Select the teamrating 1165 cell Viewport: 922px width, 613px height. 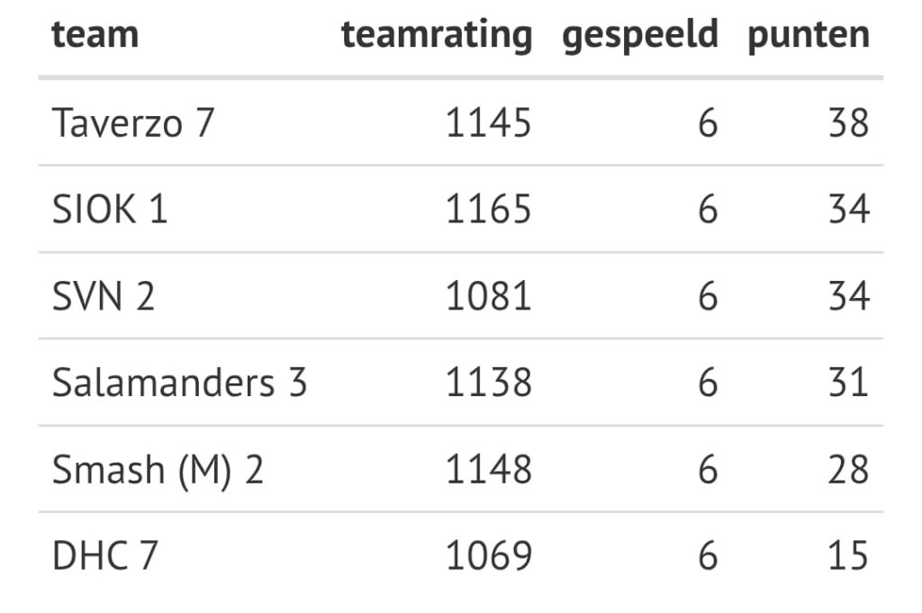tap(489, 210)
